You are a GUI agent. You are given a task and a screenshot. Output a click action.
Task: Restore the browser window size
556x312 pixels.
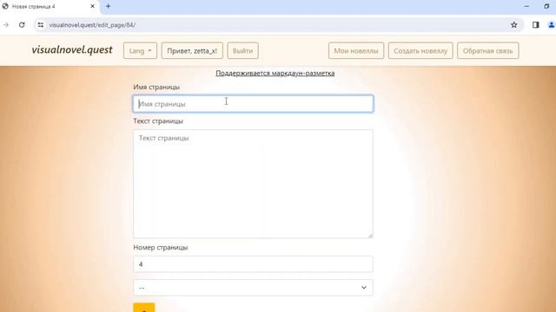pyautogui.click(x=546, y=6)
